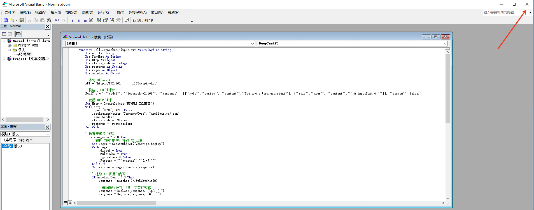
Task: Click the Cut scissors icon
Action: [29, 20]
